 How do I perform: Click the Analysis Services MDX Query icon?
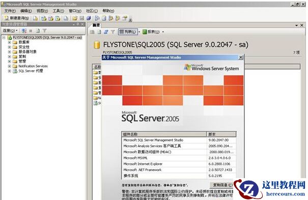pos(44,18)
